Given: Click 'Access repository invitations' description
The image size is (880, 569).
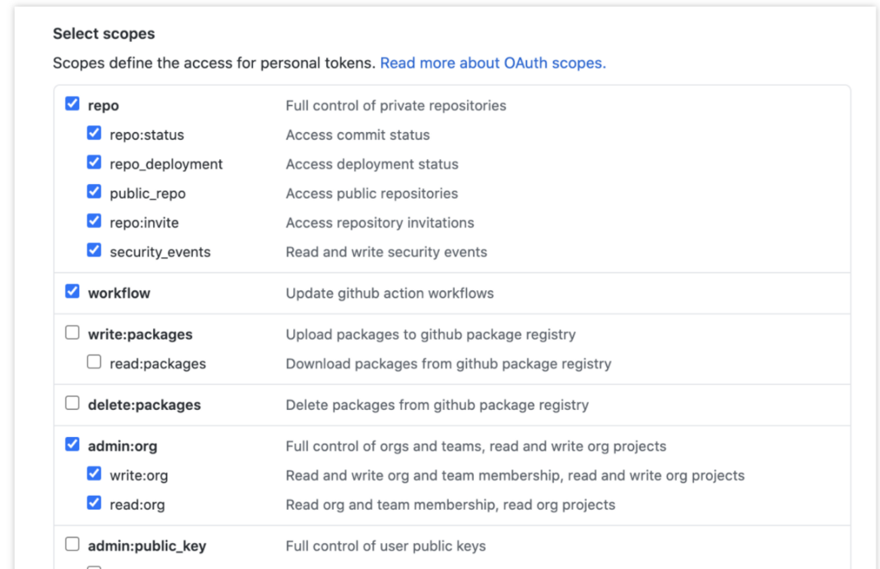Looking at the screenshot, I should [x=380, y=223].
